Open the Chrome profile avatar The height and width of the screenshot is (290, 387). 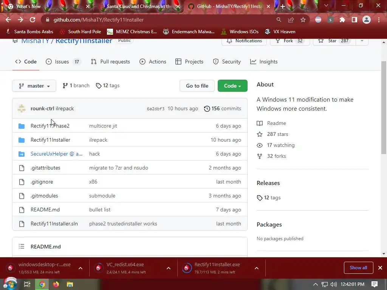tap(367, 20)
